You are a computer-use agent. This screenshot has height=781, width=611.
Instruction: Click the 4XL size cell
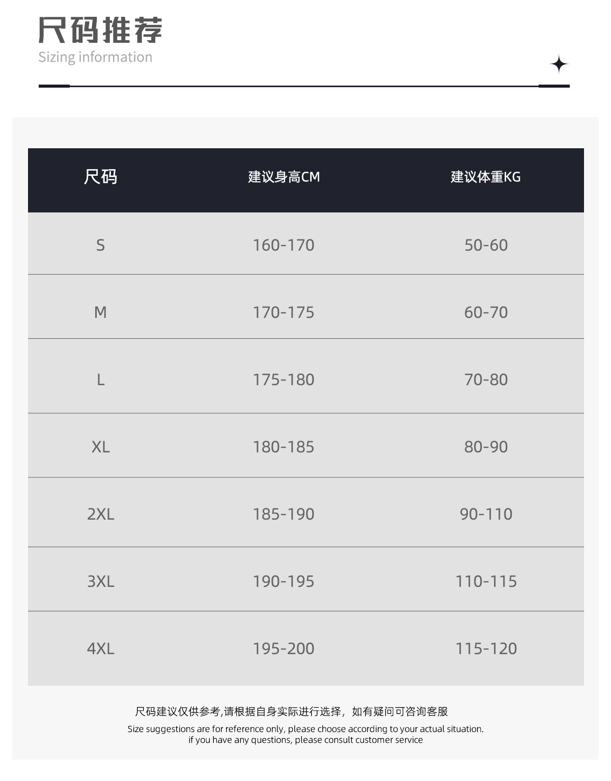point(100,649)
